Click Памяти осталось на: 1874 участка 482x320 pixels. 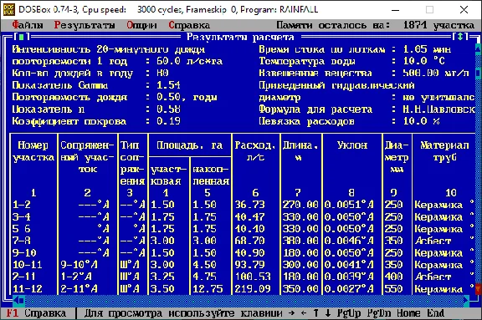376,25
